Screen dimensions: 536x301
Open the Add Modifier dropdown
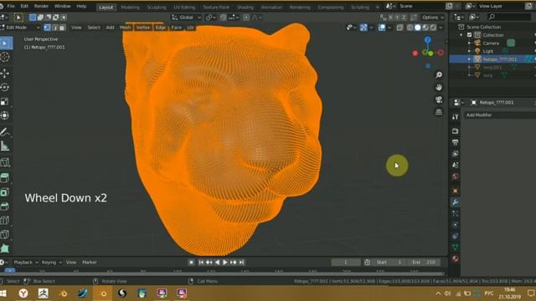(500, 115)
